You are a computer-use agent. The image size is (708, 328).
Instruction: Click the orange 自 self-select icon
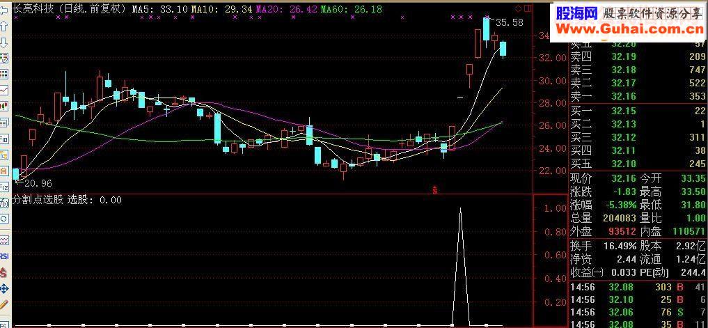pos(3,171)
